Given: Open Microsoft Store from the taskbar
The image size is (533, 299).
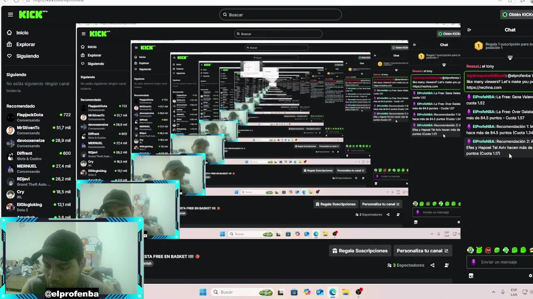Looking at the screenshot, I should (x=294, y=292).
